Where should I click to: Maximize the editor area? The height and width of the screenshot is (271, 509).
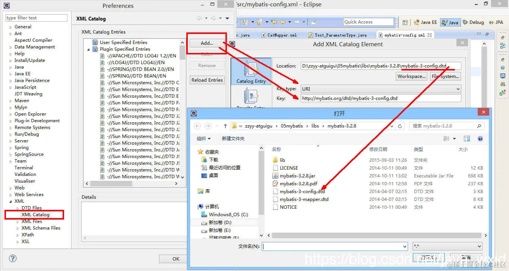(x=488, y=34)
